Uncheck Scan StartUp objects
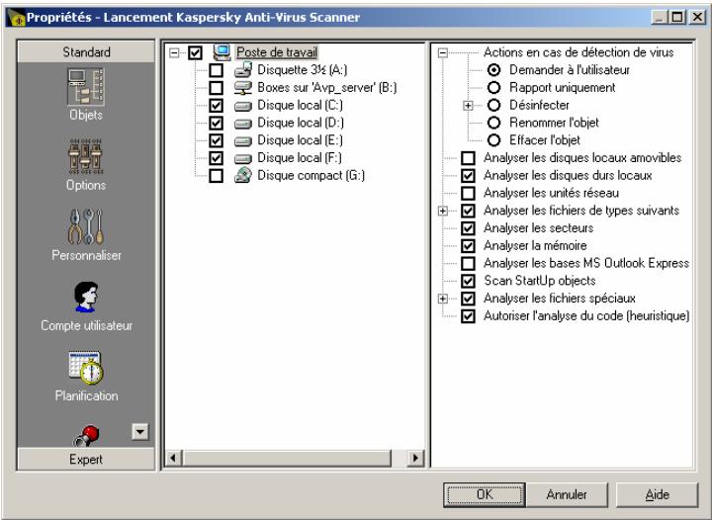Screen dimensions: 712x520 [x=468, y=281]
